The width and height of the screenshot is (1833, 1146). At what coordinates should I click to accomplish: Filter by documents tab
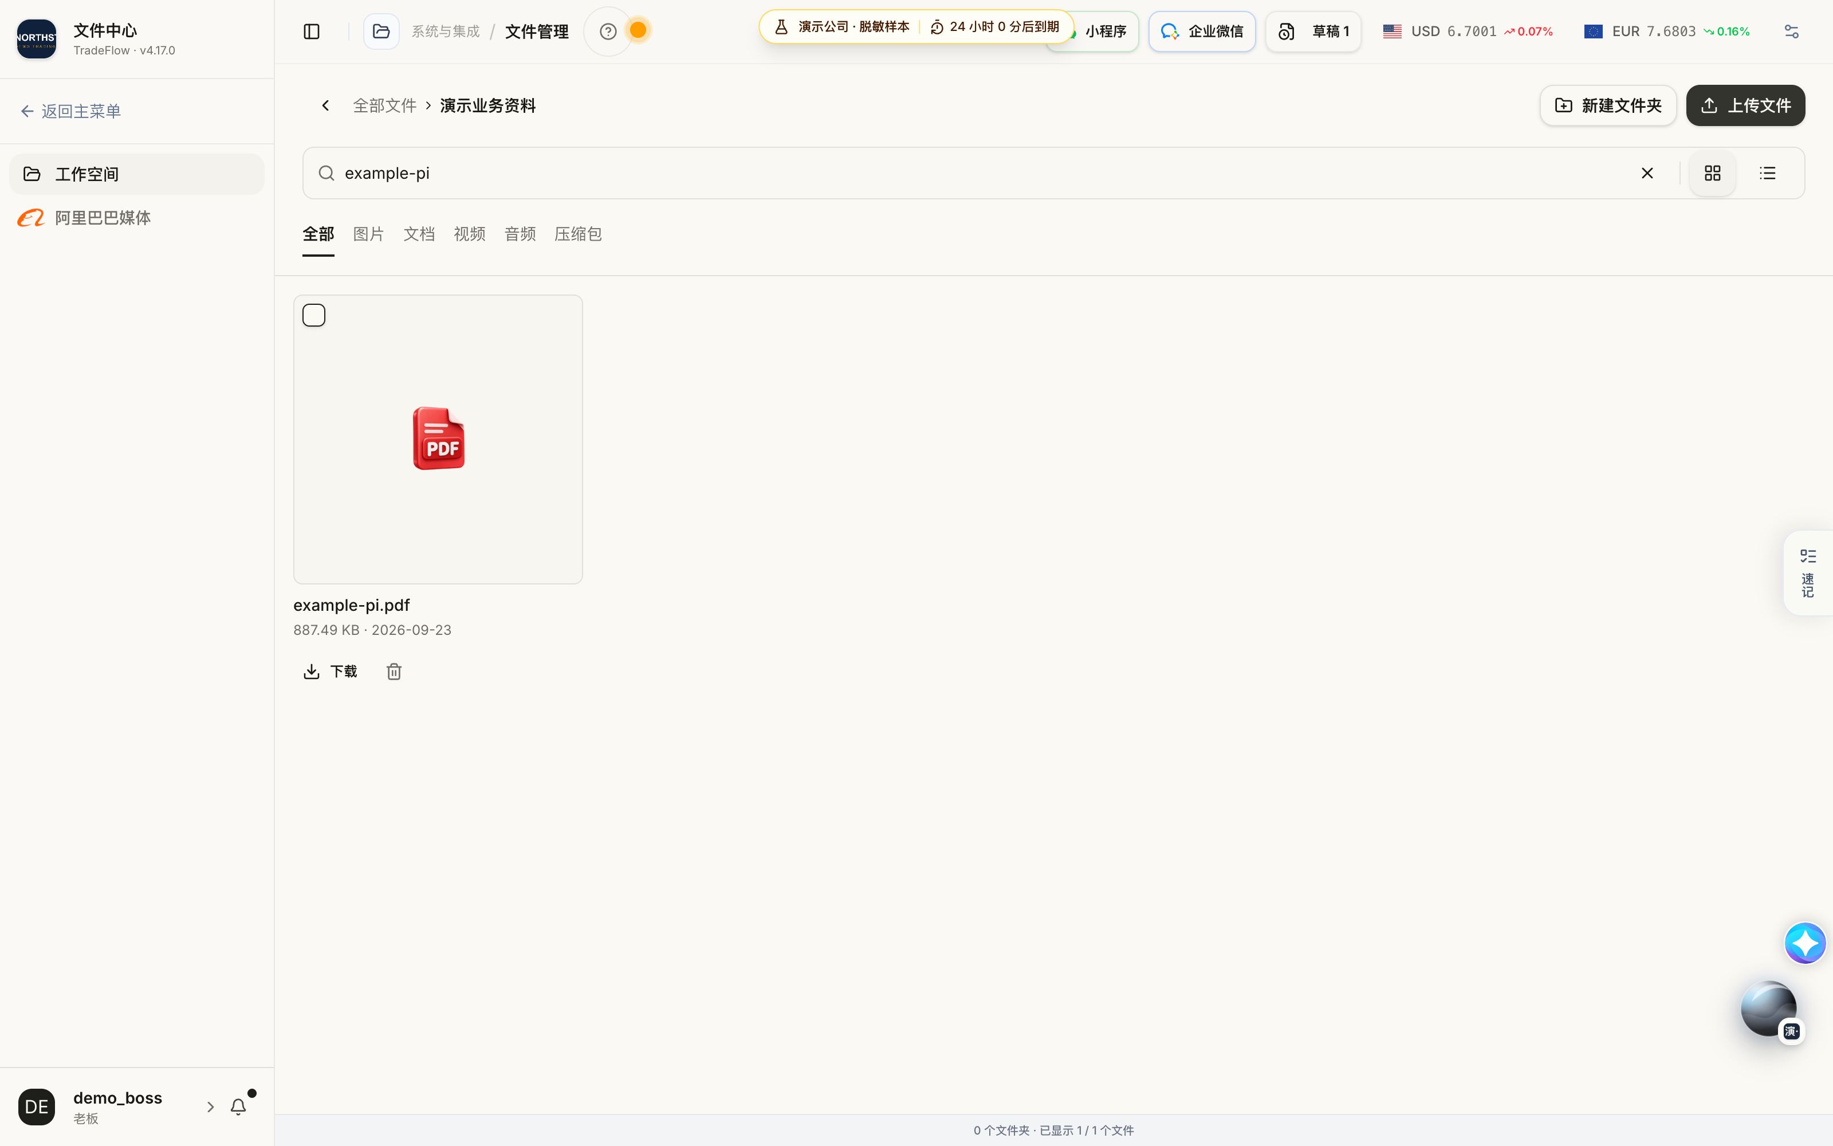coord(419,234)
